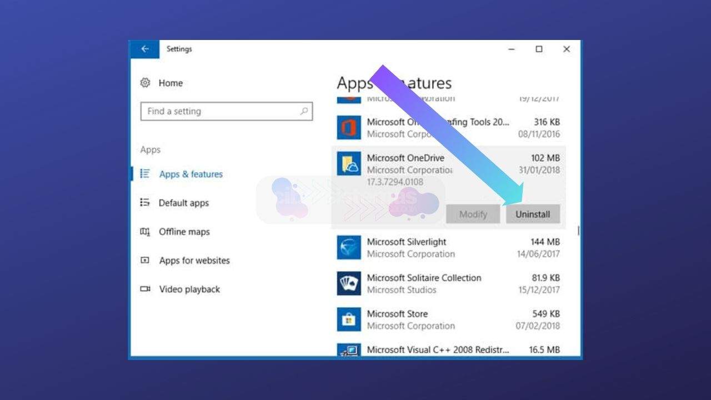Open the Default apps page
Image resolution: width=711 pixels, height=400 pixels.
click(184, 203)
